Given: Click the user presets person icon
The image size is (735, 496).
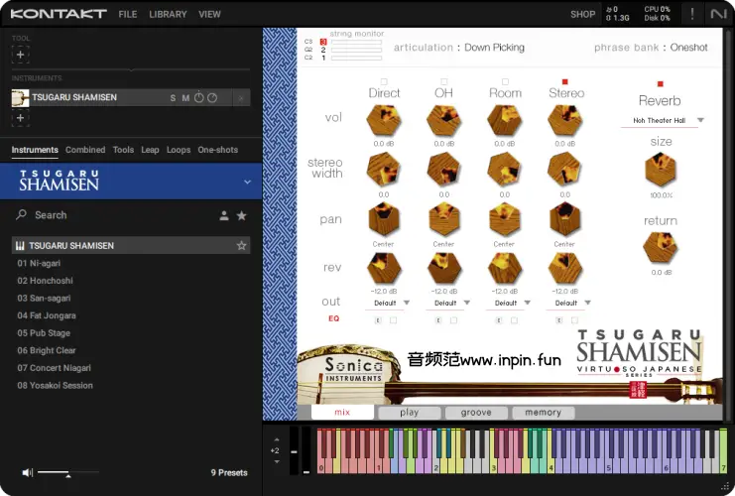Looking at the screenshot, I should tap(224, 215).
